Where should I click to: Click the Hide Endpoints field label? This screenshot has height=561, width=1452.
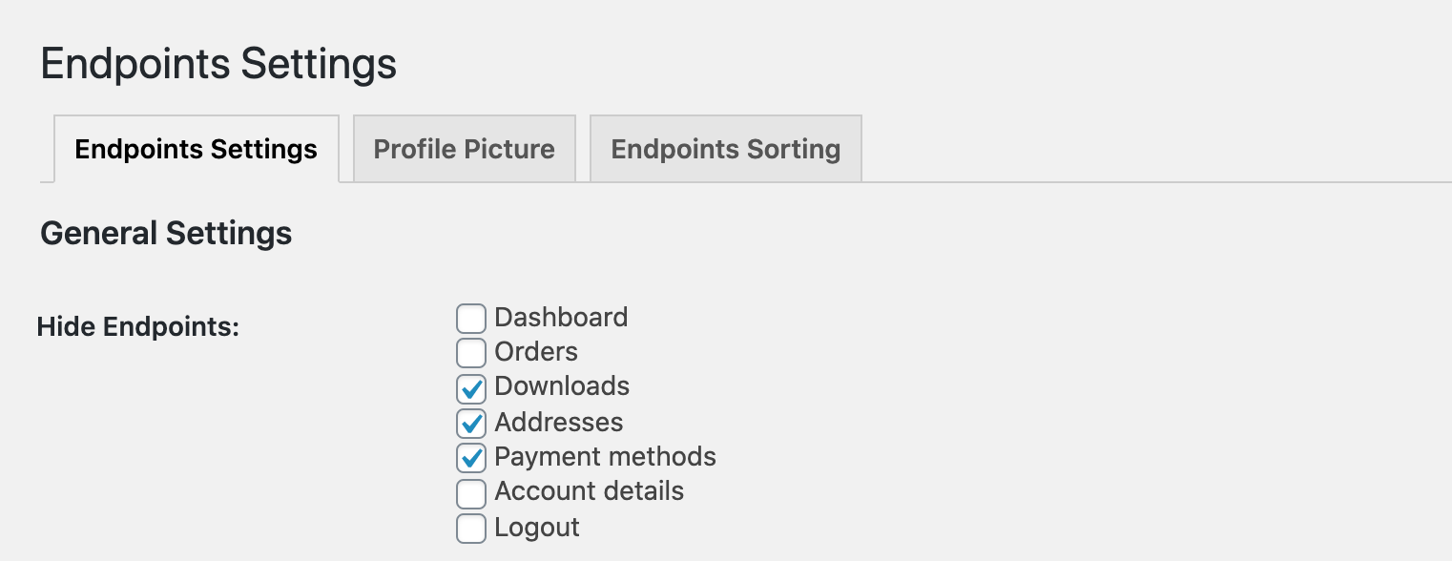[138, 324]
